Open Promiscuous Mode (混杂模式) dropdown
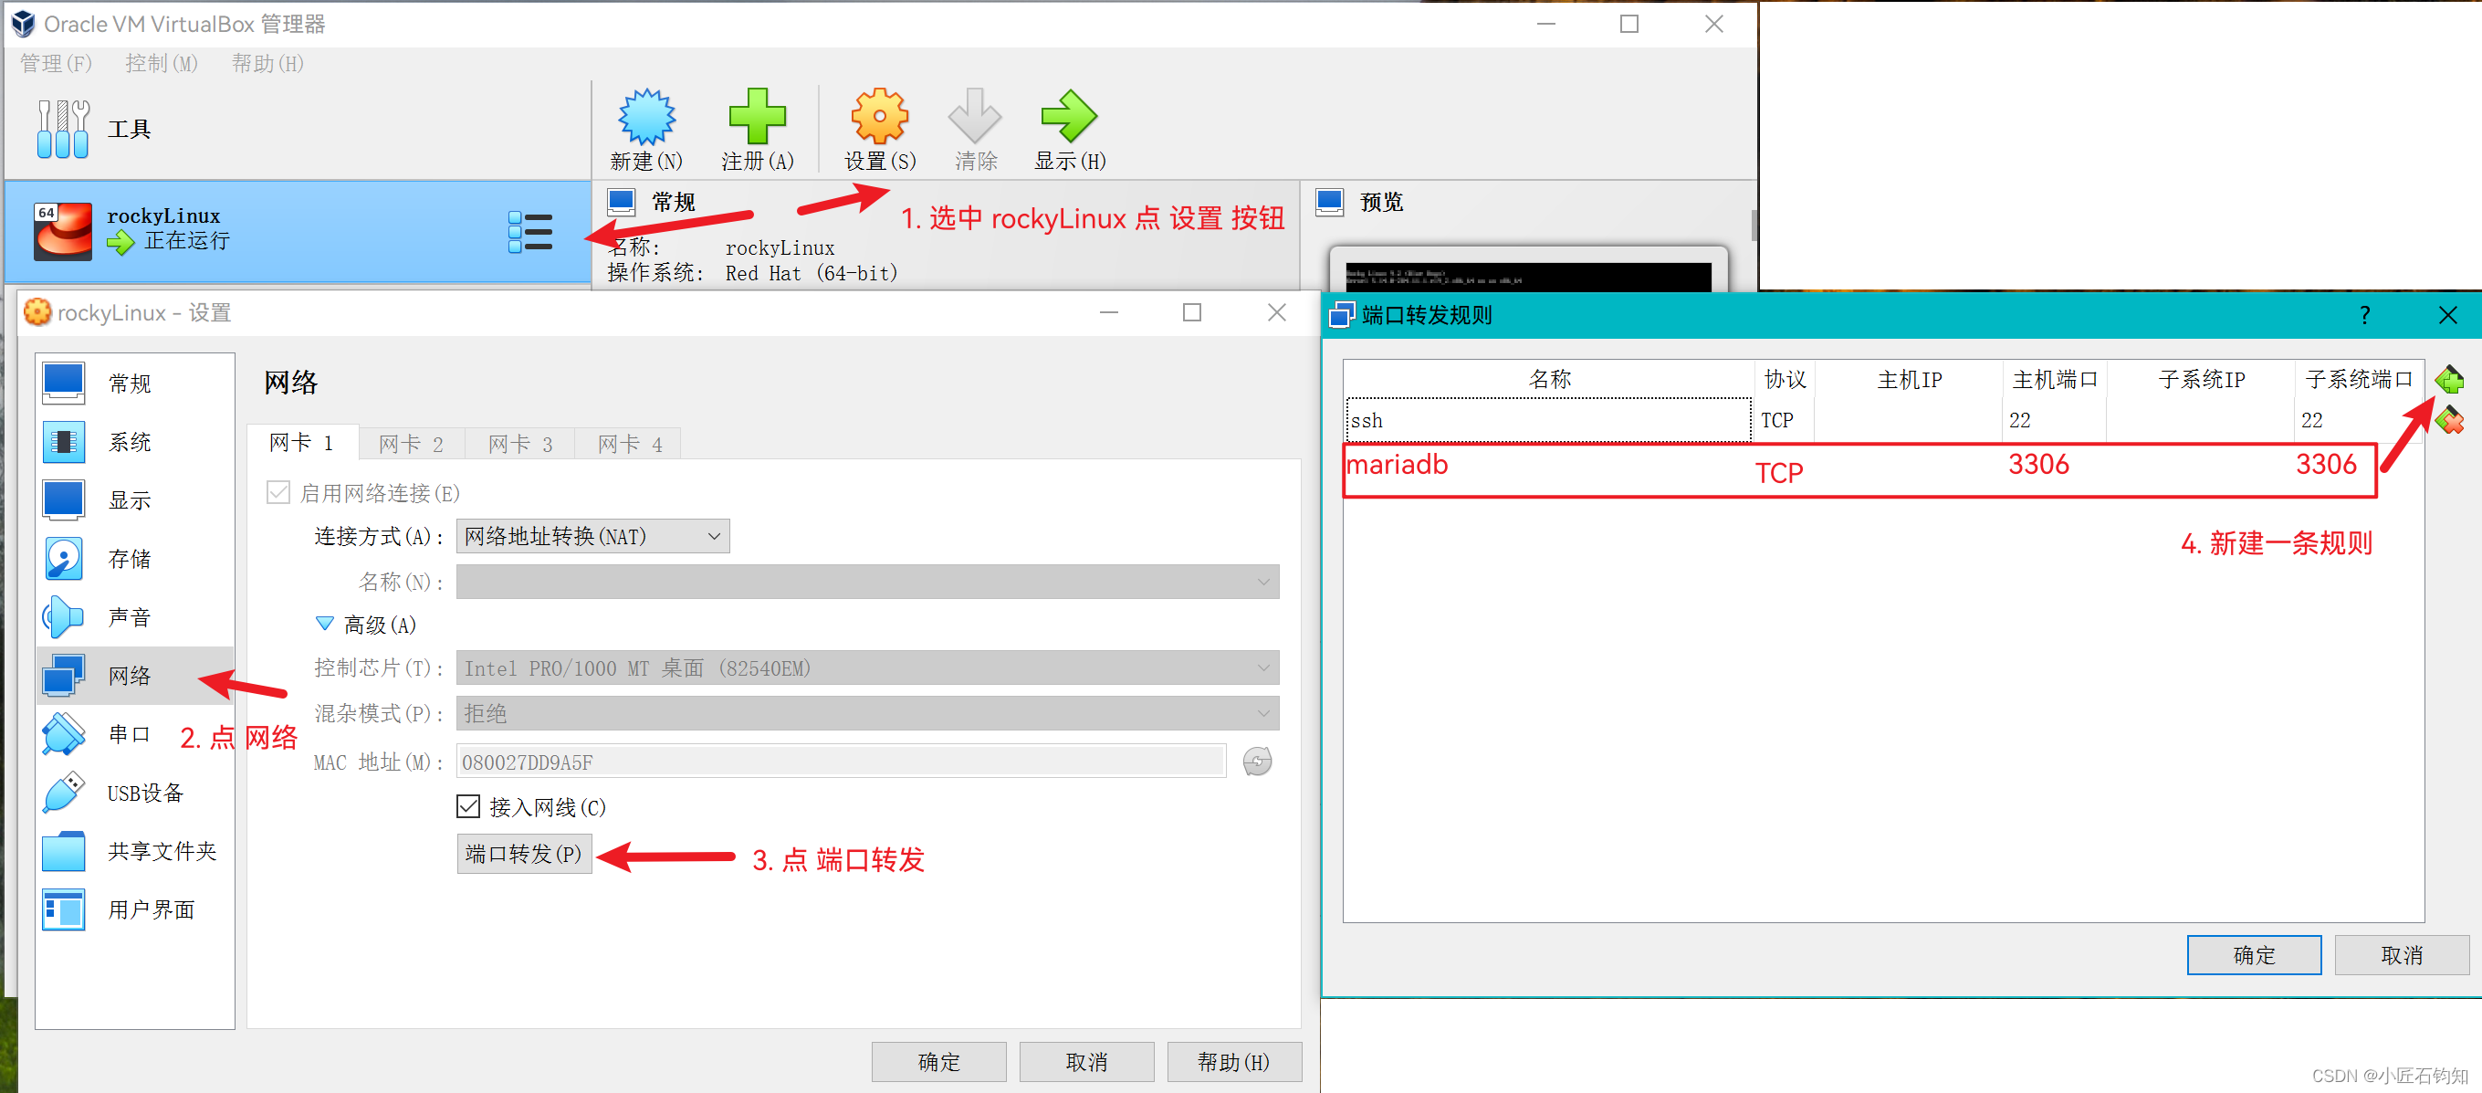Image resolution: width=2482 pixels, height=1093 pixels. (x=867, y=713)
